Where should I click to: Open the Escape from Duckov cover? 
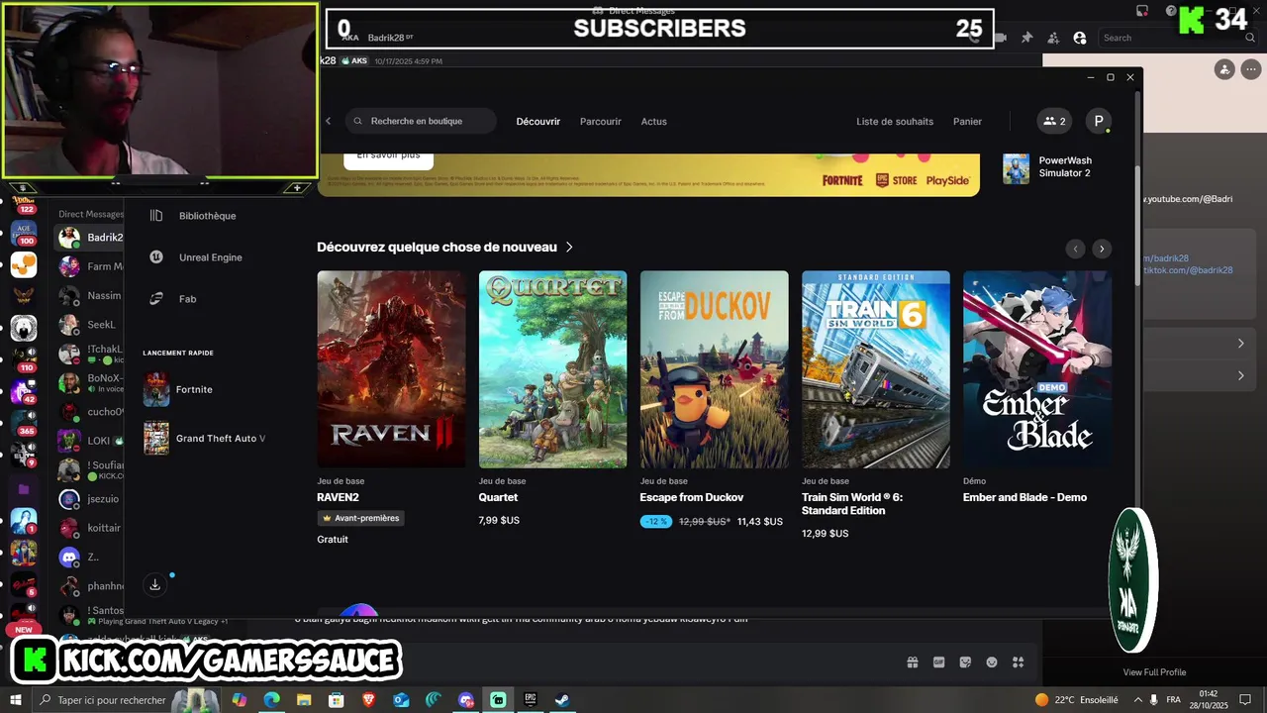pyautogui.click(x=715, y=369)
